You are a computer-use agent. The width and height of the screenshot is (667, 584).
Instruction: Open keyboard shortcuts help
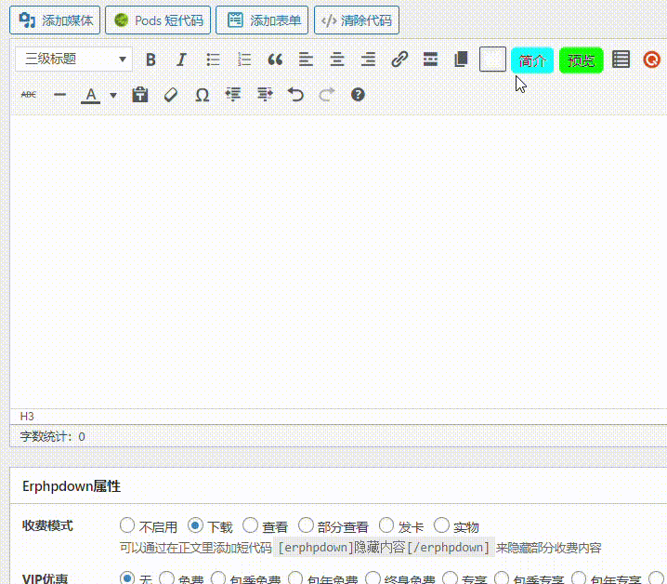pyautogui.click(x=358, y=95)
